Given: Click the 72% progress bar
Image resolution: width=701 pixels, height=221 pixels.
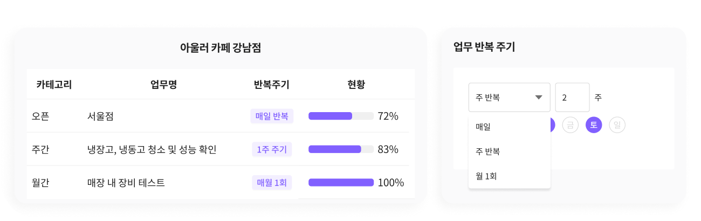Looking at the screenshot, I should coord(341,116).
